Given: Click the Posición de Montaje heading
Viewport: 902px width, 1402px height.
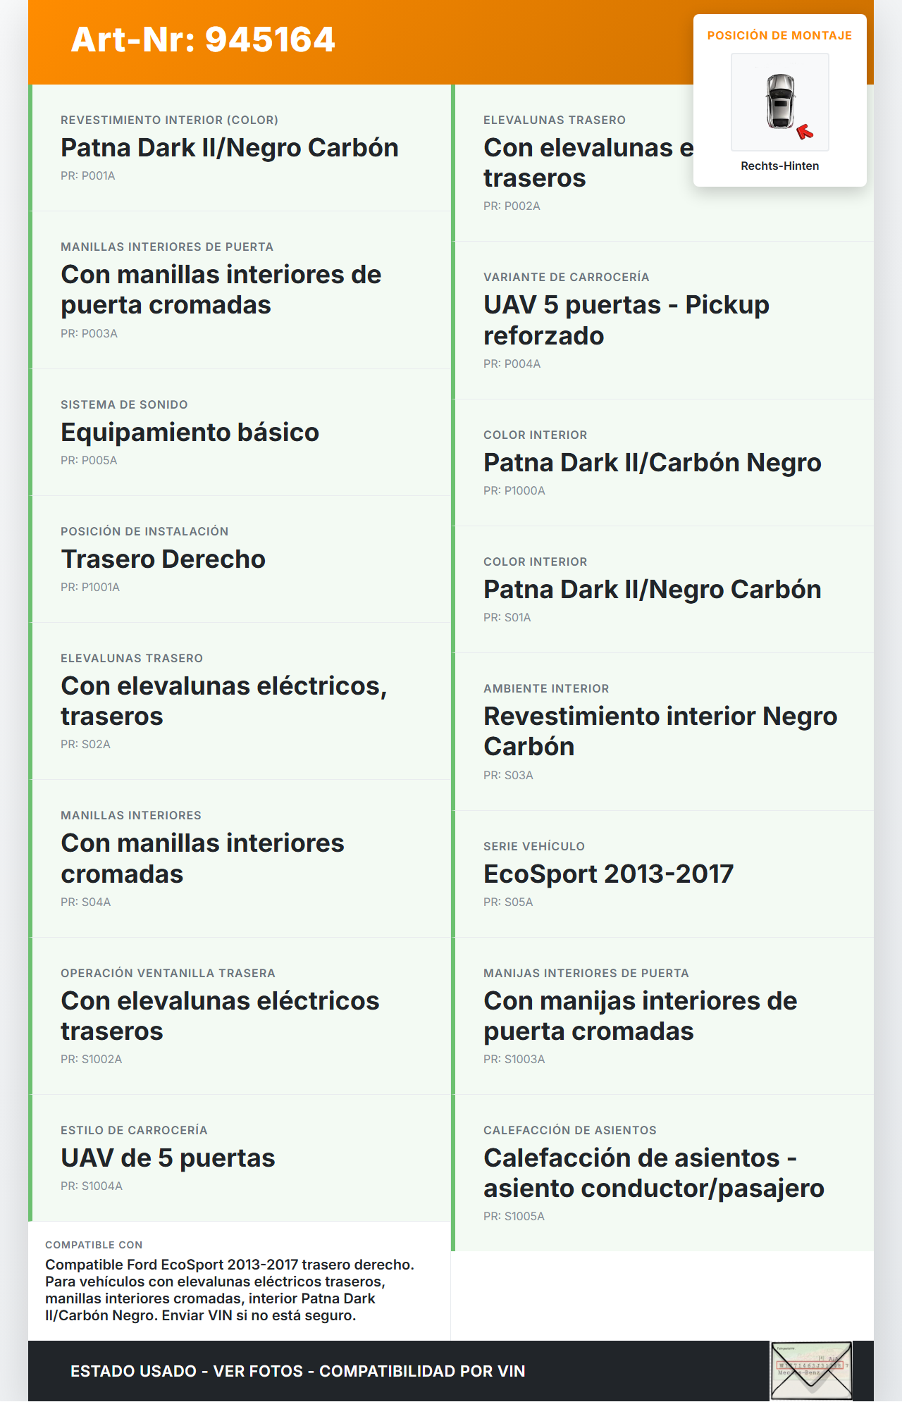Looking at the screenshot, I should (x=779, y=36).
